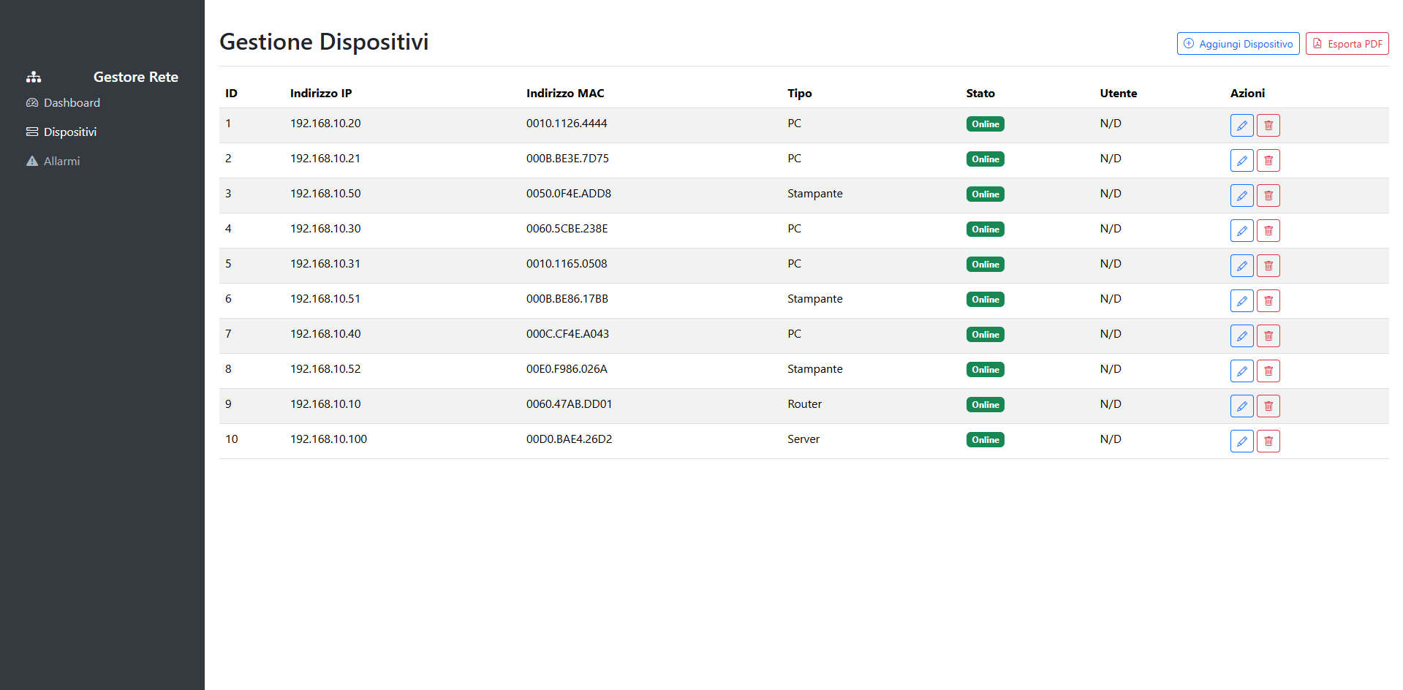1403x690 pixels.
Task: Click the Online badge of device 1
Action: (985, 124)
